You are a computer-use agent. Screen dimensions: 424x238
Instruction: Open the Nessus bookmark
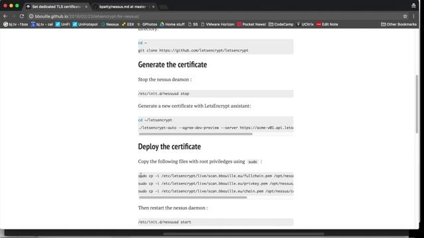tap(110, 24)
